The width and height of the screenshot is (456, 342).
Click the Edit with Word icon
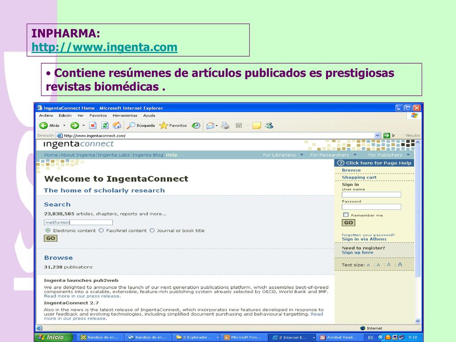tap(239, 125)
